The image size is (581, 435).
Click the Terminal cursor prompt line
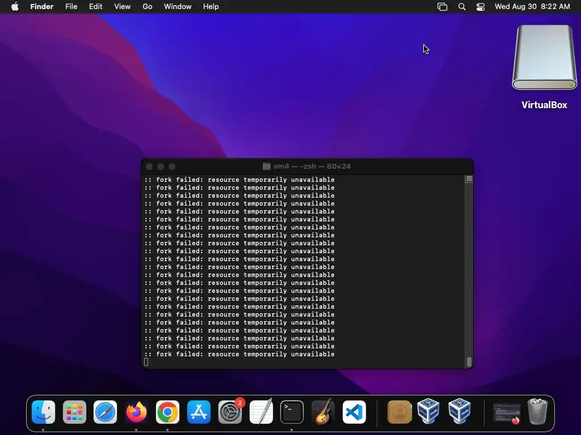coord(146,362)
